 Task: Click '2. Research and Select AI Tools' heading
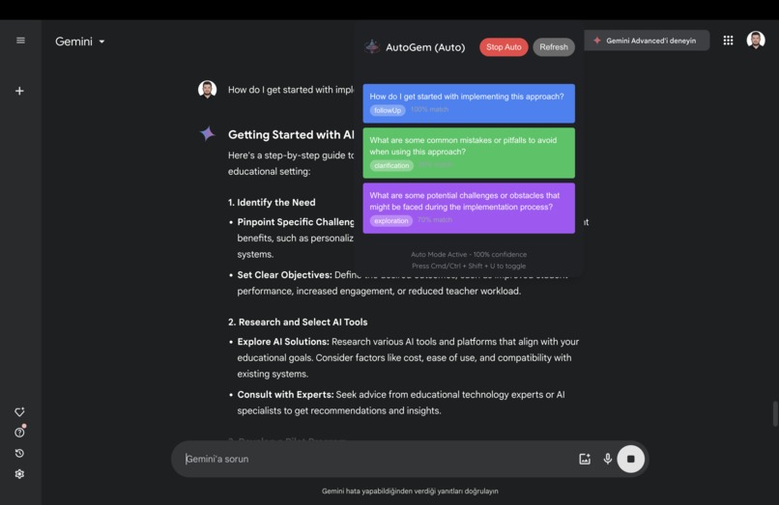coord(298,322)
